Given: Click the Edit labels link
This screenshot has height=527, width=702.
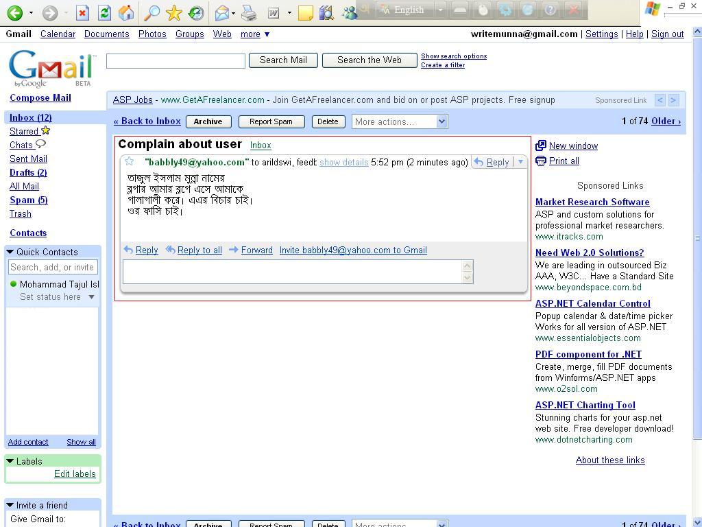Looking at the screenshot, I should pos(75,473).
